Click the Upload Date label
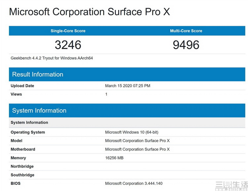 tap(22, 86)
